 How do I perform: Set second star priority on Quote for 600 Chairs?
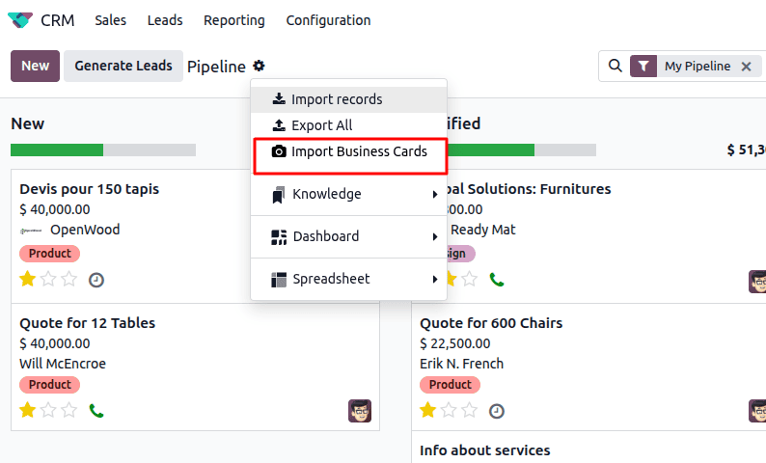coord(449,411)
